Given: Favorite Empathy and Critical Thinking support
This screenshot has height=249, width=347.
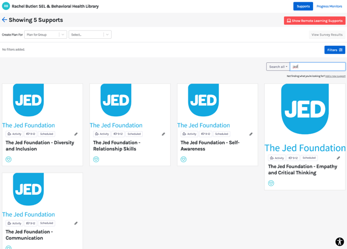Looking at the screenshot, I should [271, 183].
